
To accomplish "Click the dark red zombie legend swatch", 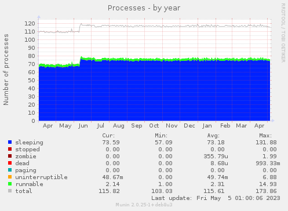I will pyautogui.click(x=10, y=156).
